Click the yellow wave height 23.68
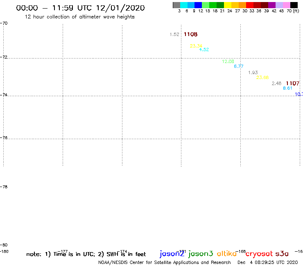Viewport: 303px width, 266px height. pos(262,78)
